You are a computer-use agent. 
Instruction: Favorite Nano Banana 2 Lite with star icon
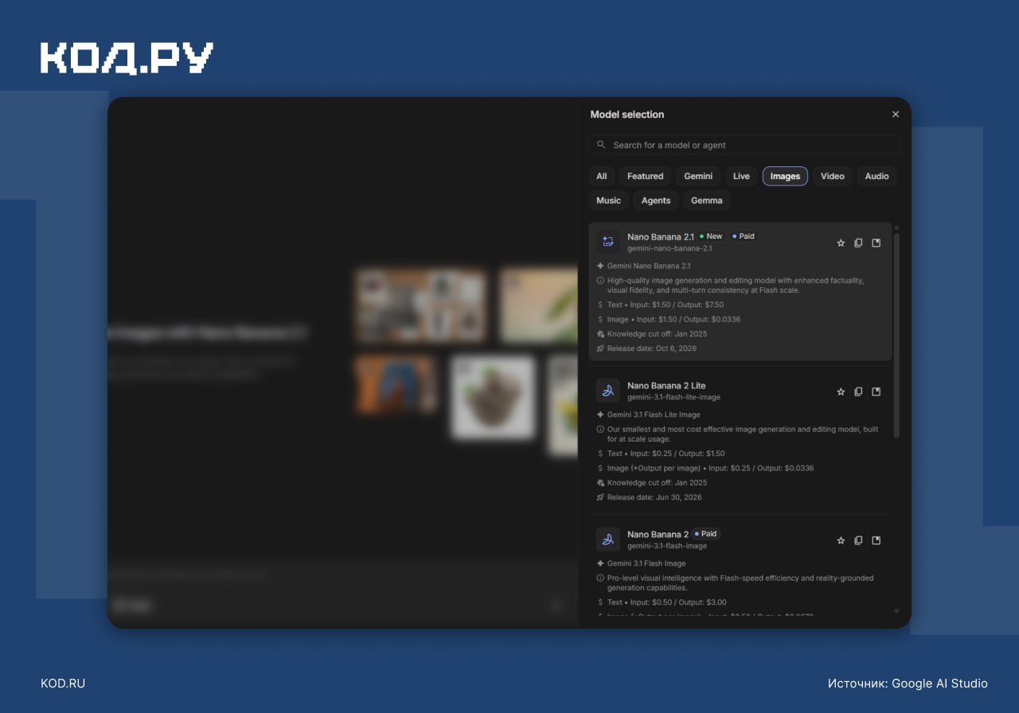point(841,392)
